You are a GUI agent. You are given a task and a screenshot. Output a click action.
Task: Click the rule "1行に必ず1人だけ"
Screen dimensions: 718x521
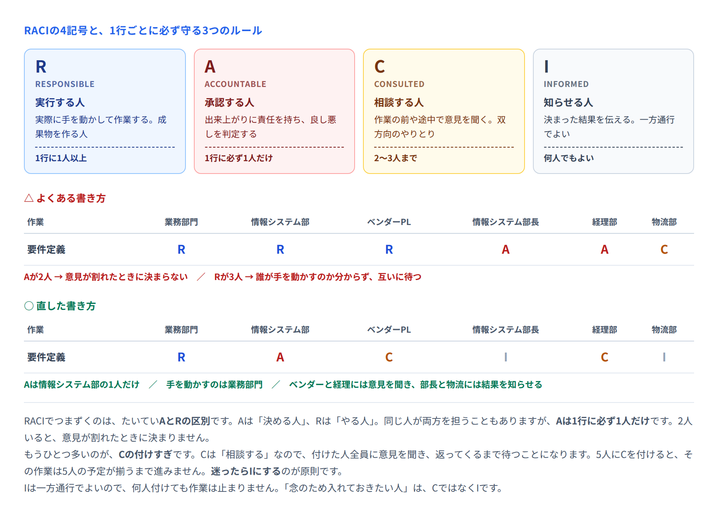239,158
